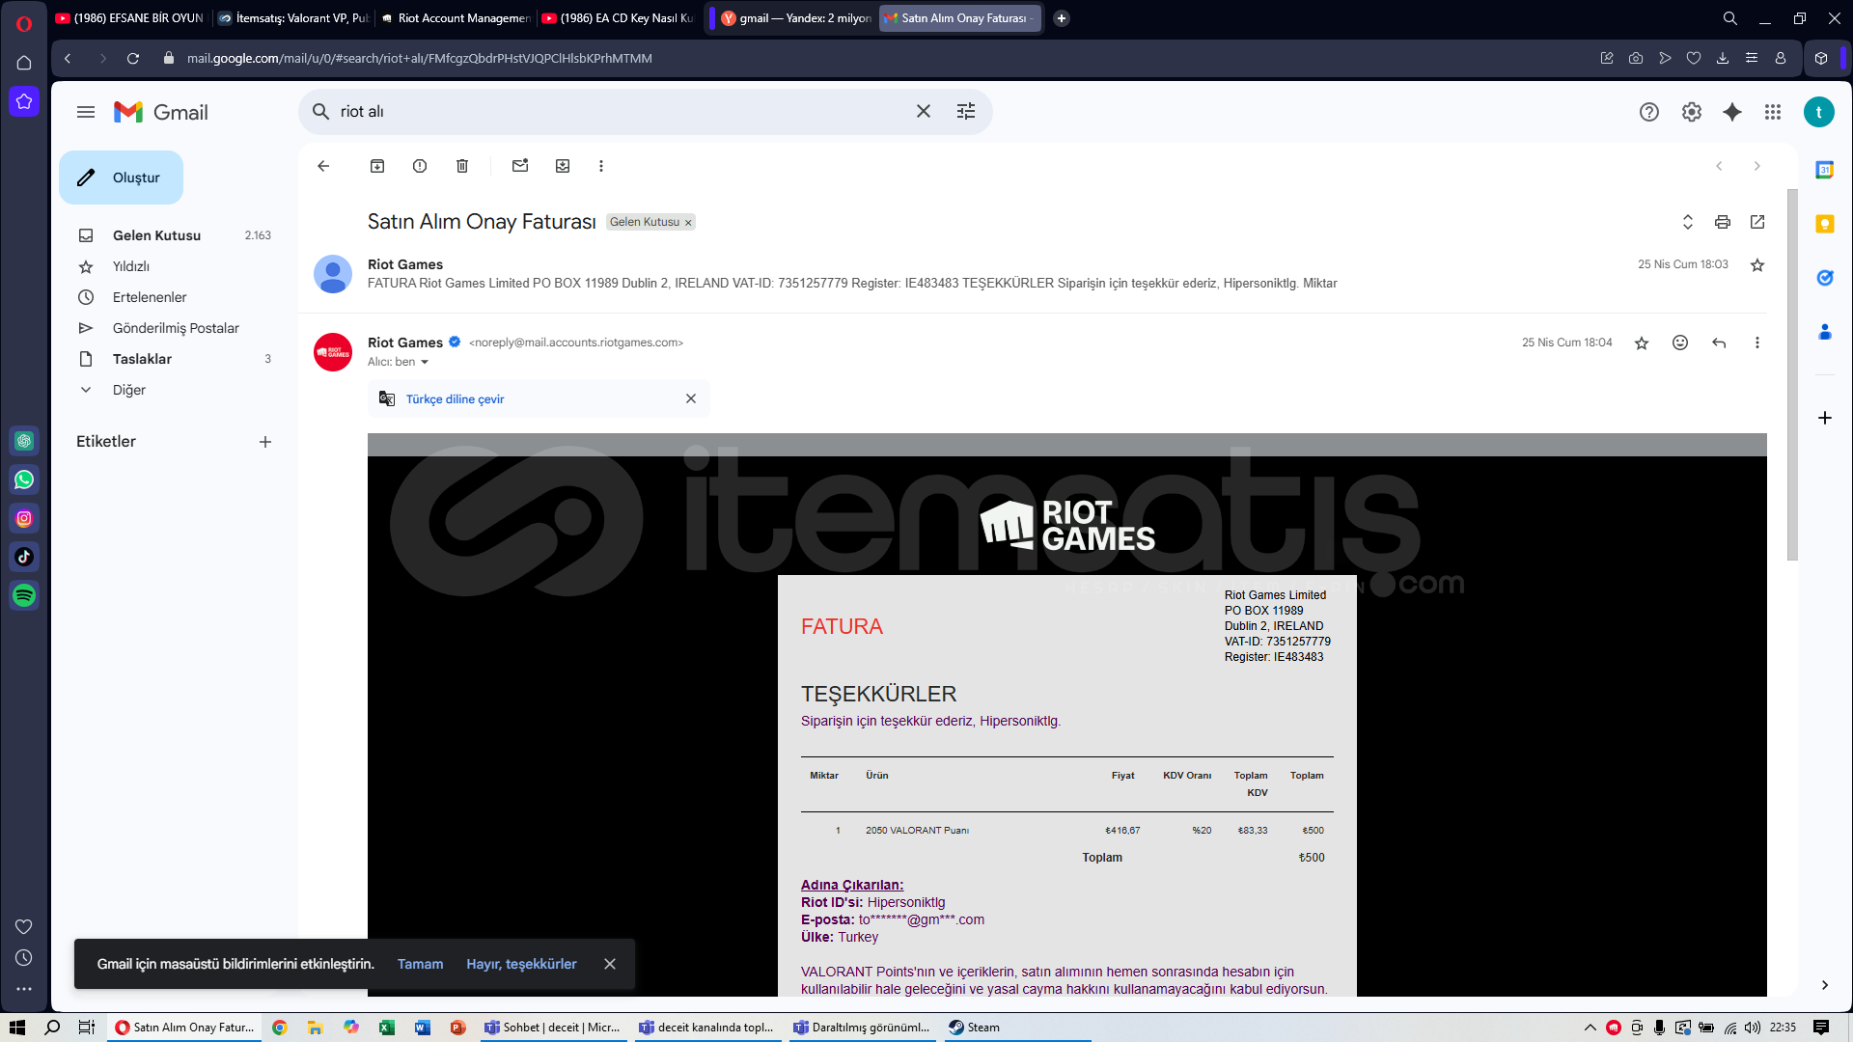
Task: Expand the collapsed 18:03 Riot Games message
Action: [x=1033, y=274]
